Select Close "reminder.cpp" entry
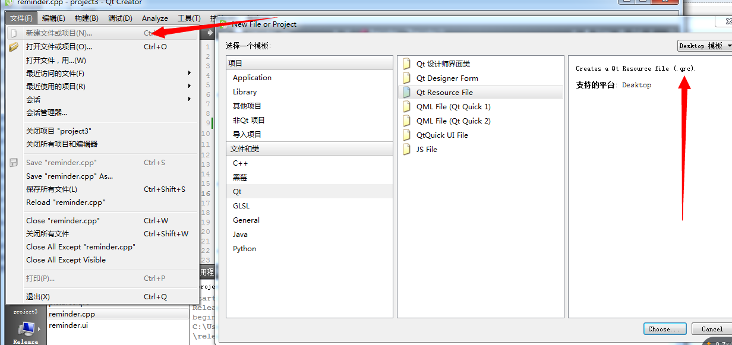This screenshot has height=345, width=732. (x=102, y=220)
